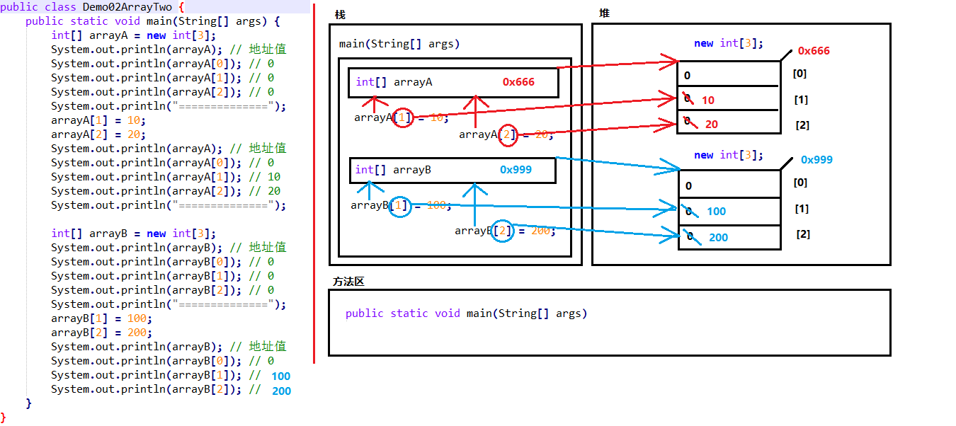The width and height of the screenshot is (956, 426).
Task: Click the public static void main signature in method area
Action: [x=467, y=313]
